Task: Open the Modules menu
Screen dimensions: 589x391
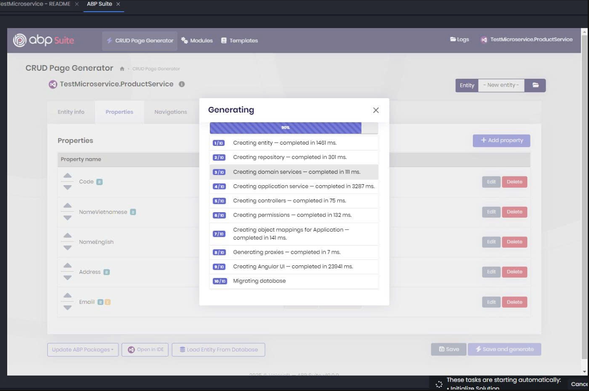Action: (197, 41)
